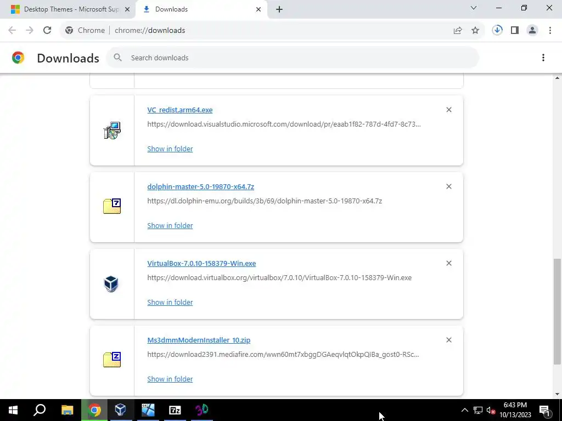Open VirtualBox from the taskbar
562x421 pixels.
120,410
